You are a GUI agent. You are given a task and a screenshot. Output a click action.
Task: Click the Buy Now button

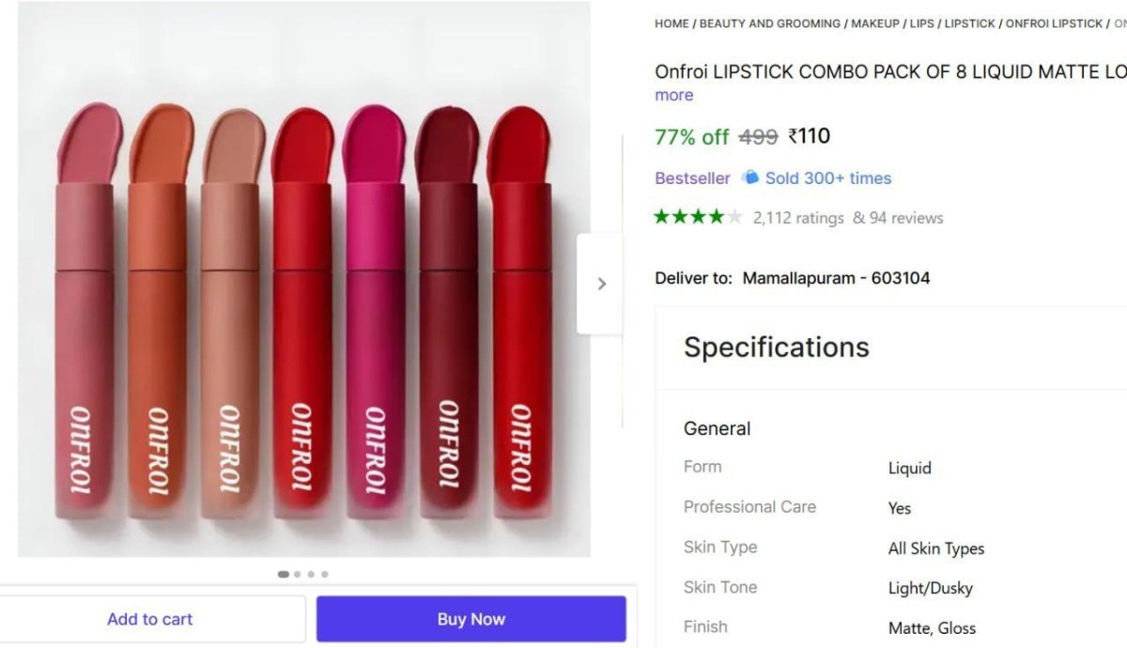(x=471, y=618)
